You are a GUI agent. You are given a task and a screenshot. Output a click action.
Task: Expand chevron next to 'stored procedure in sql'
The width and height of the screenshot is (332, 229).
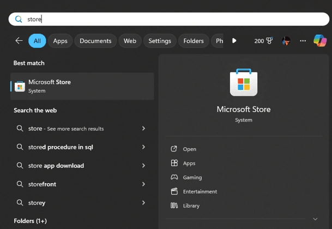pos(143,147)
